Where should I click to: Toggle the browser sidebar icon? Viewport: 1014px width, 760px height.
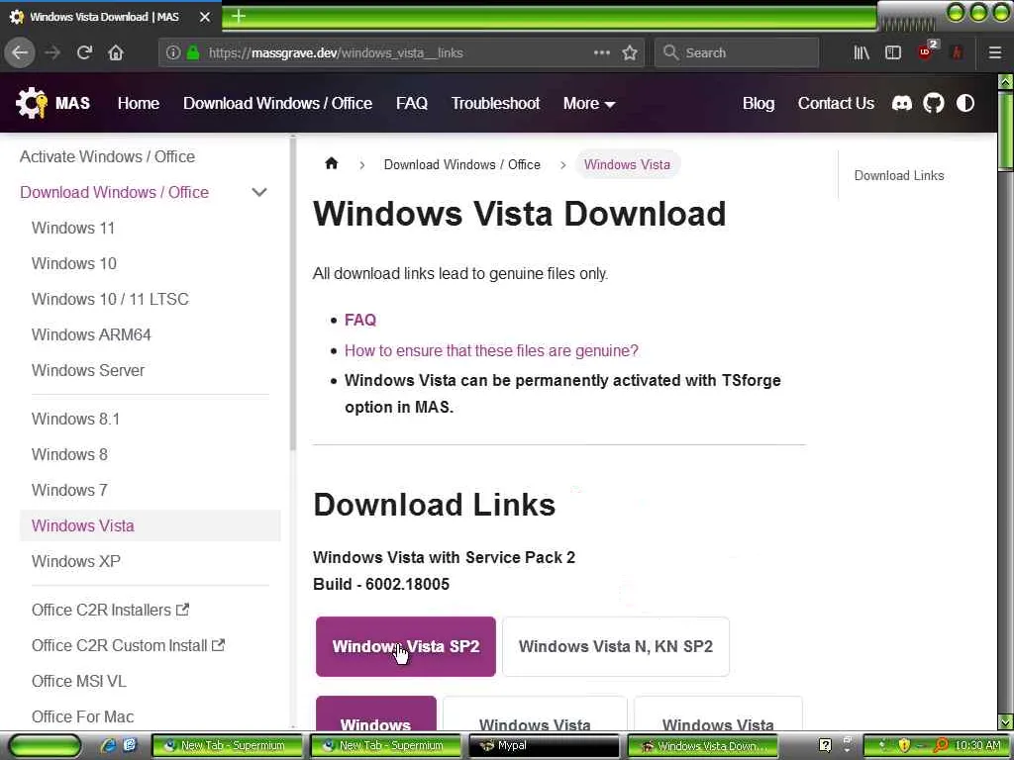coord(893,52)
